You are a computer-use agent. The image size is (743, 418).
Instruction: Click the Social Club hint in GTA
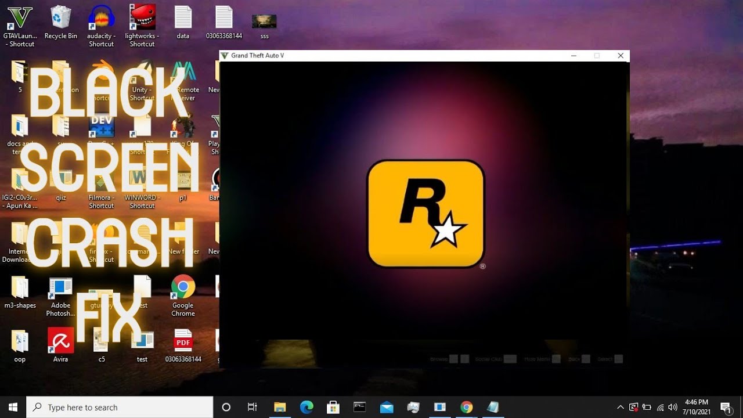coord(495,359)
